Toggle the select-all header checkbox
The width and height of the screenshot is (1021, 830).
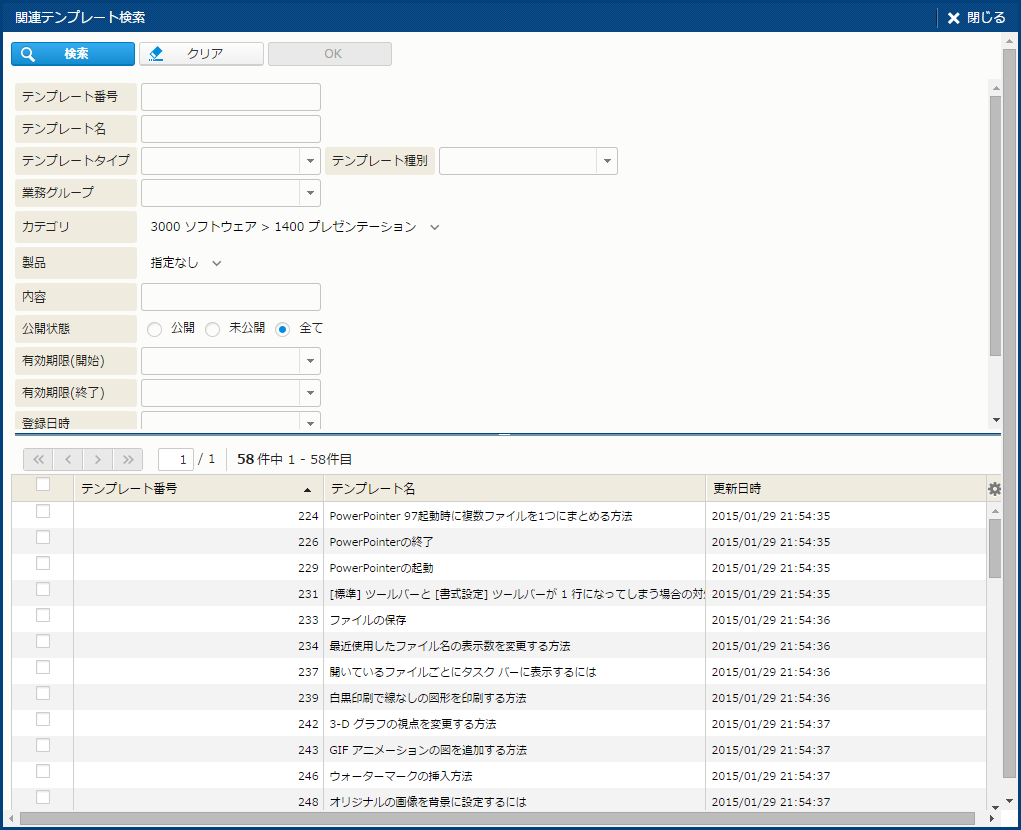(x=43, y=485)
